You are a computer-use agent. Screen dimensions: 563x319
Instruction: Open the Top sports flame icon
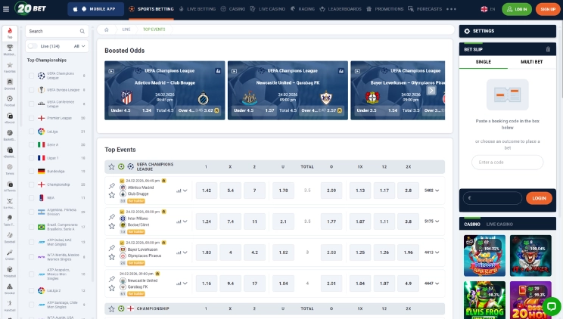[x=10, y=33]
